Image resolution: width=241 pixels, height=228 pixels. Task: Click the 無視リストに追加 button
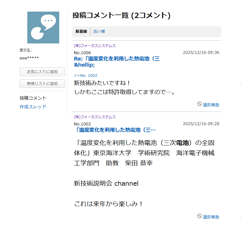click(x=42, y=83)
